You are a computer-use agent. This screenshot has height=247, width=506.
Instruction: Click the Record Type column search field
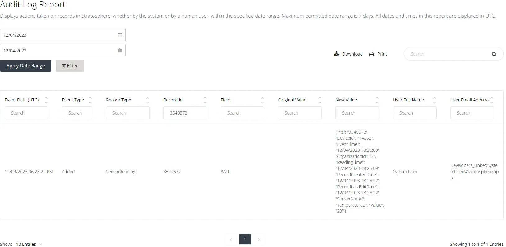(x=128, y=113)
